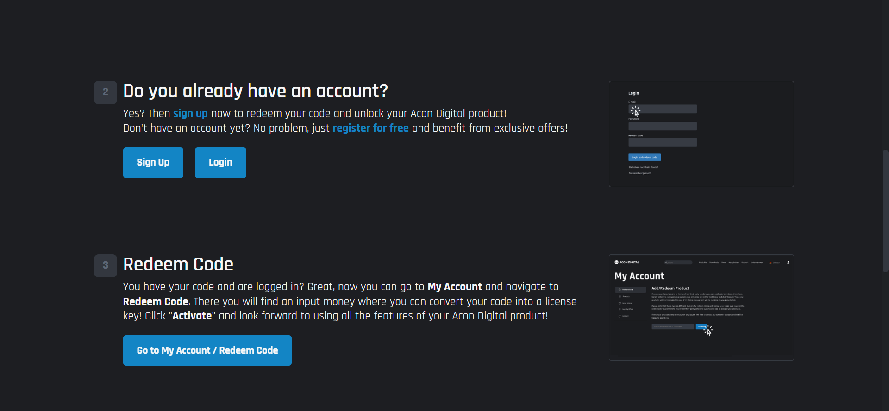Click the page's vertical scrollbar thumb
Screen dimensions: 889x411
[x=885, y=211]
